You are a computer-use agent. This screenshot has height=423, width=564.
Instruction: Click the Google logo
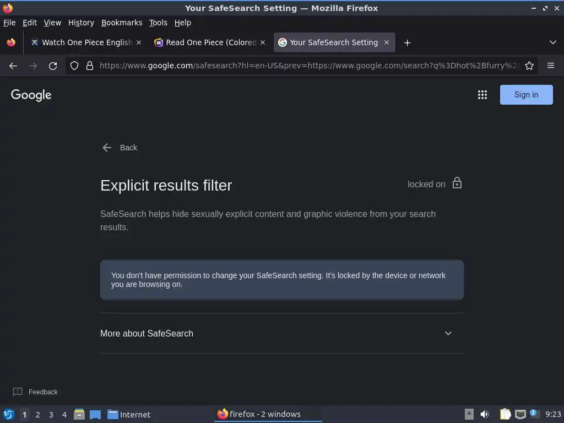[31, 95]
